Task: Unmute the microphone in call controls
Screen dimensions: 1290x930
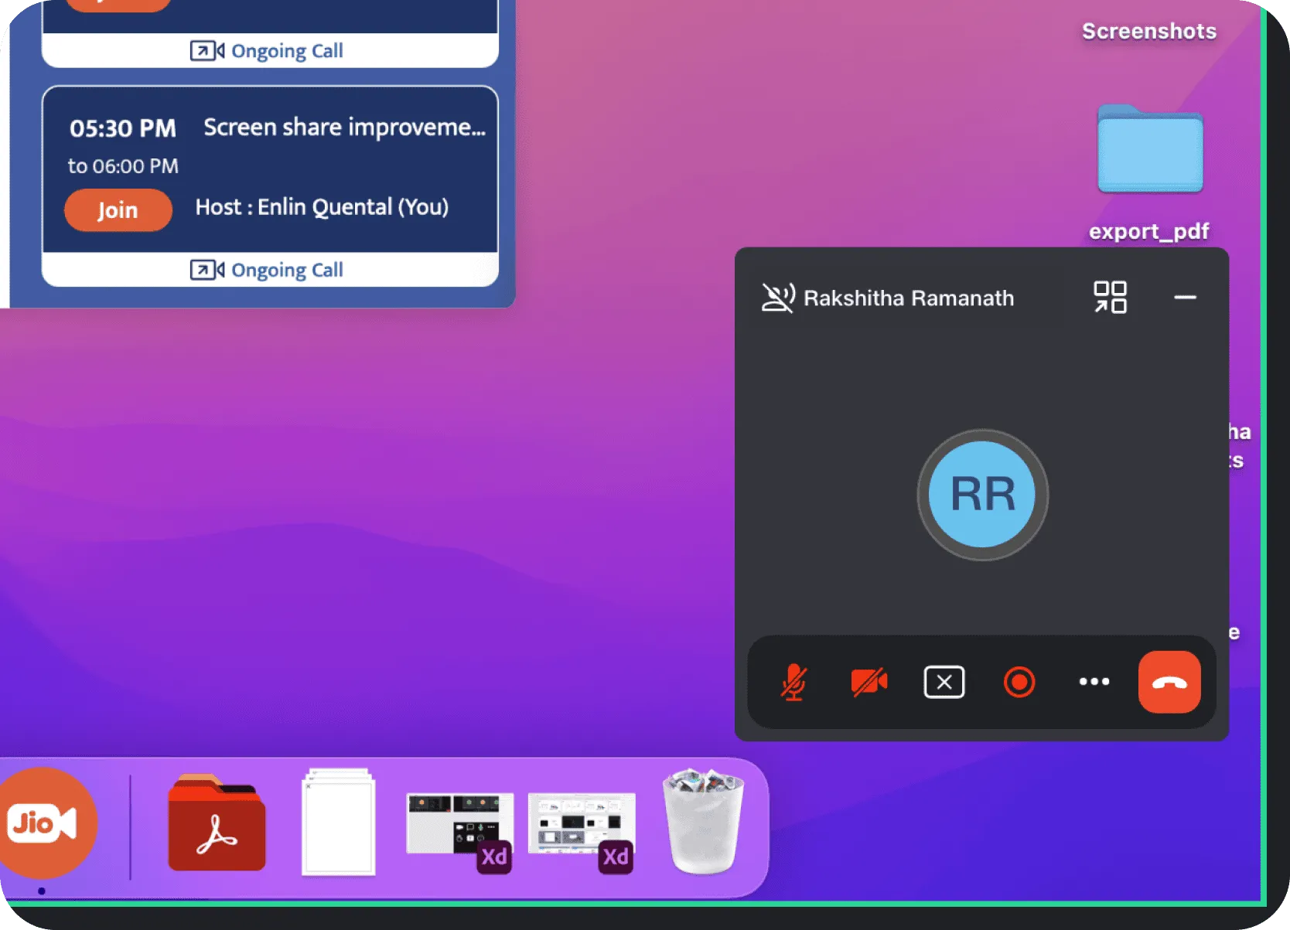Action: point(793,682)
